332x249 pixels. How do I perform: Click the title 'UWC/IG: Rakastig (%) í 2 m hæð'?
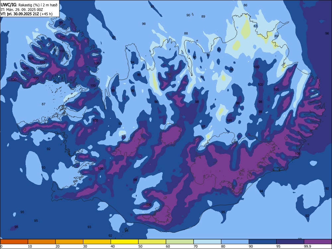pyautogui.click(x=29, y=5)
